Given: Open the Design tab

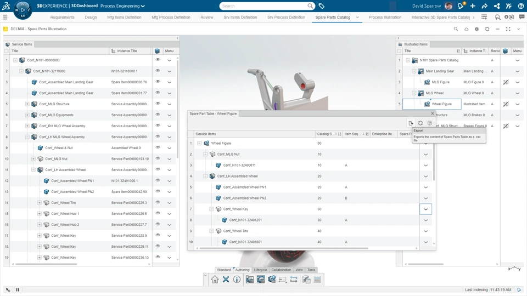Looking at the screenshot, I should (x=91, y=17).
